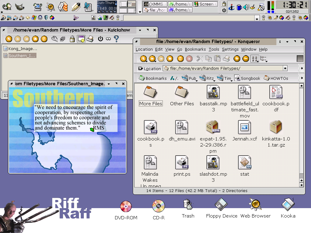This screenshot has width=311, height=233.
Task: Select the dh_emu.avi video file
Action: click(x=182, y=131)
